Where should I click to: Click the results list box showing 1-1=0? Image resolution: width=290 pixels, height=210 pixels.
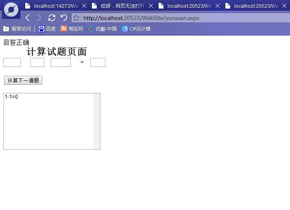(52, 121)
